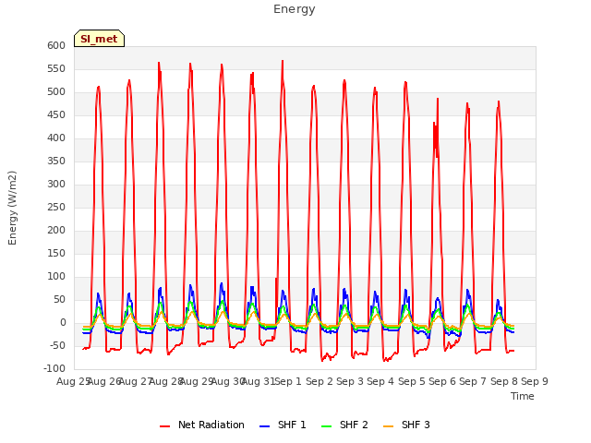Click the Sep 6 net radiation spike near 485
The height and width of the screenshot is (443, 591).
pyautogui.click(x=438, y=99)
